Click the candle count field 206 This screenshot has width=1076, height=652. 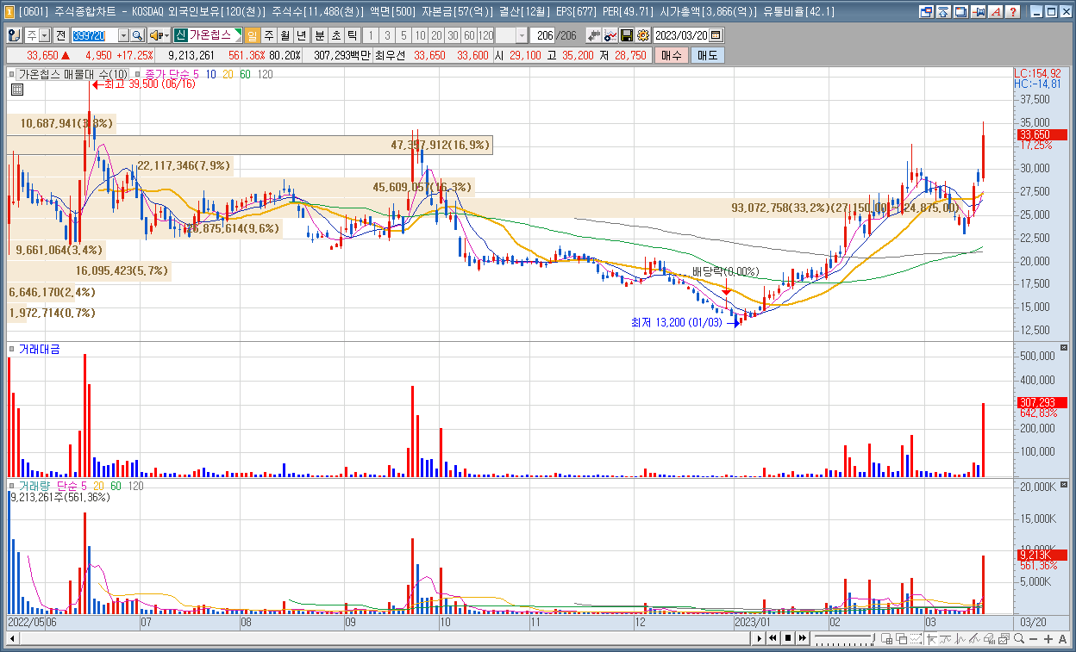[544, 35]
